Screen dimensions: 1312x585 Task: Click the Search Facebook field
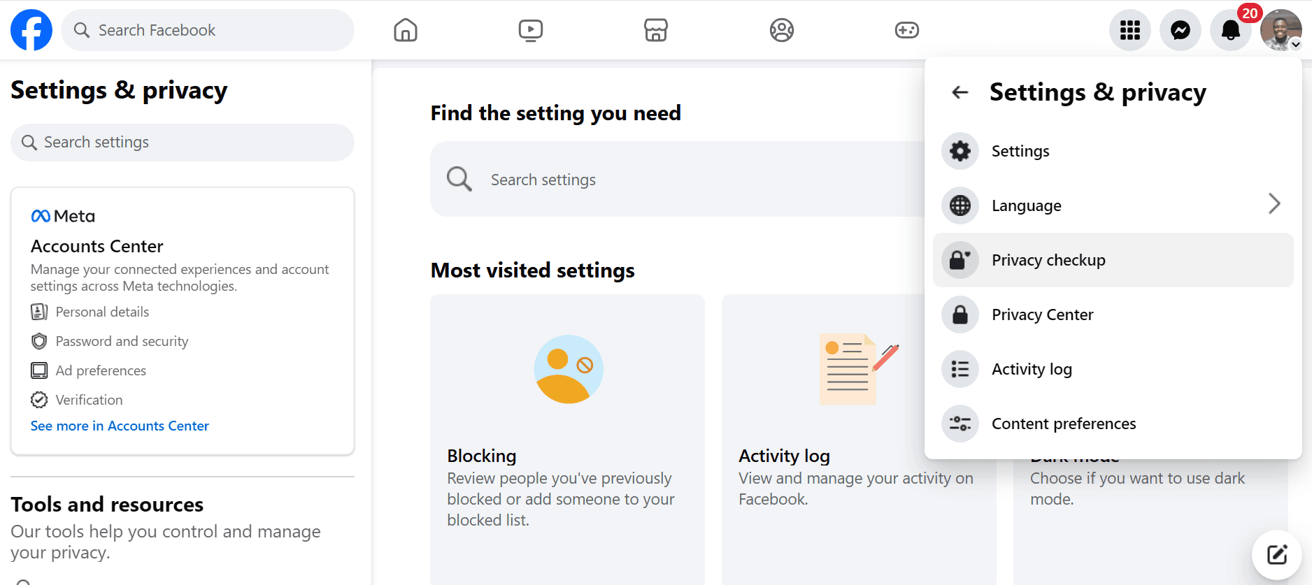(208, 30)
